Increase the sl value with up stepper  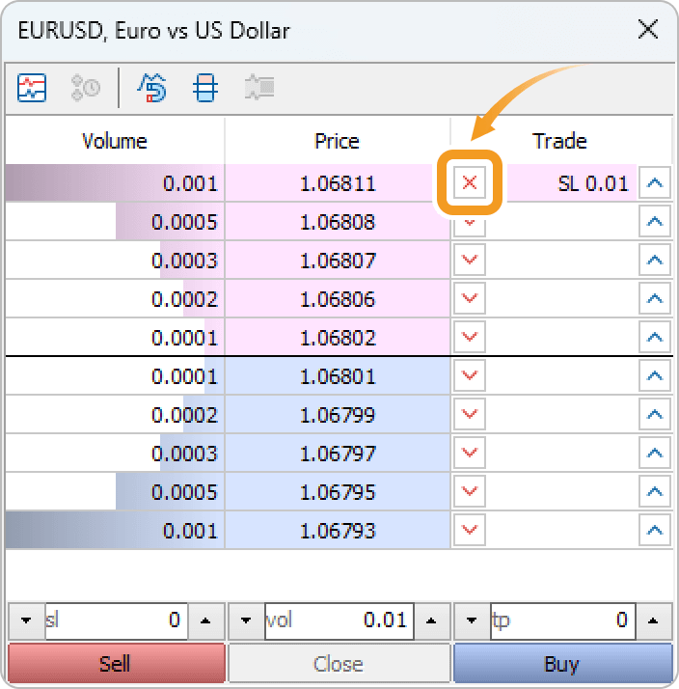[205, 620]
